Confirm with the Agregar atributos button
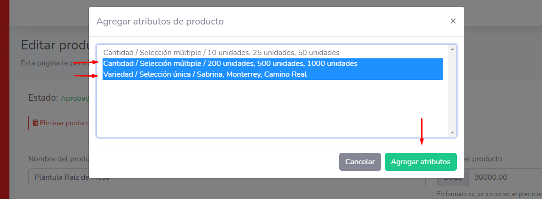Viewport: 542px width, 199px height. point(421,162)
